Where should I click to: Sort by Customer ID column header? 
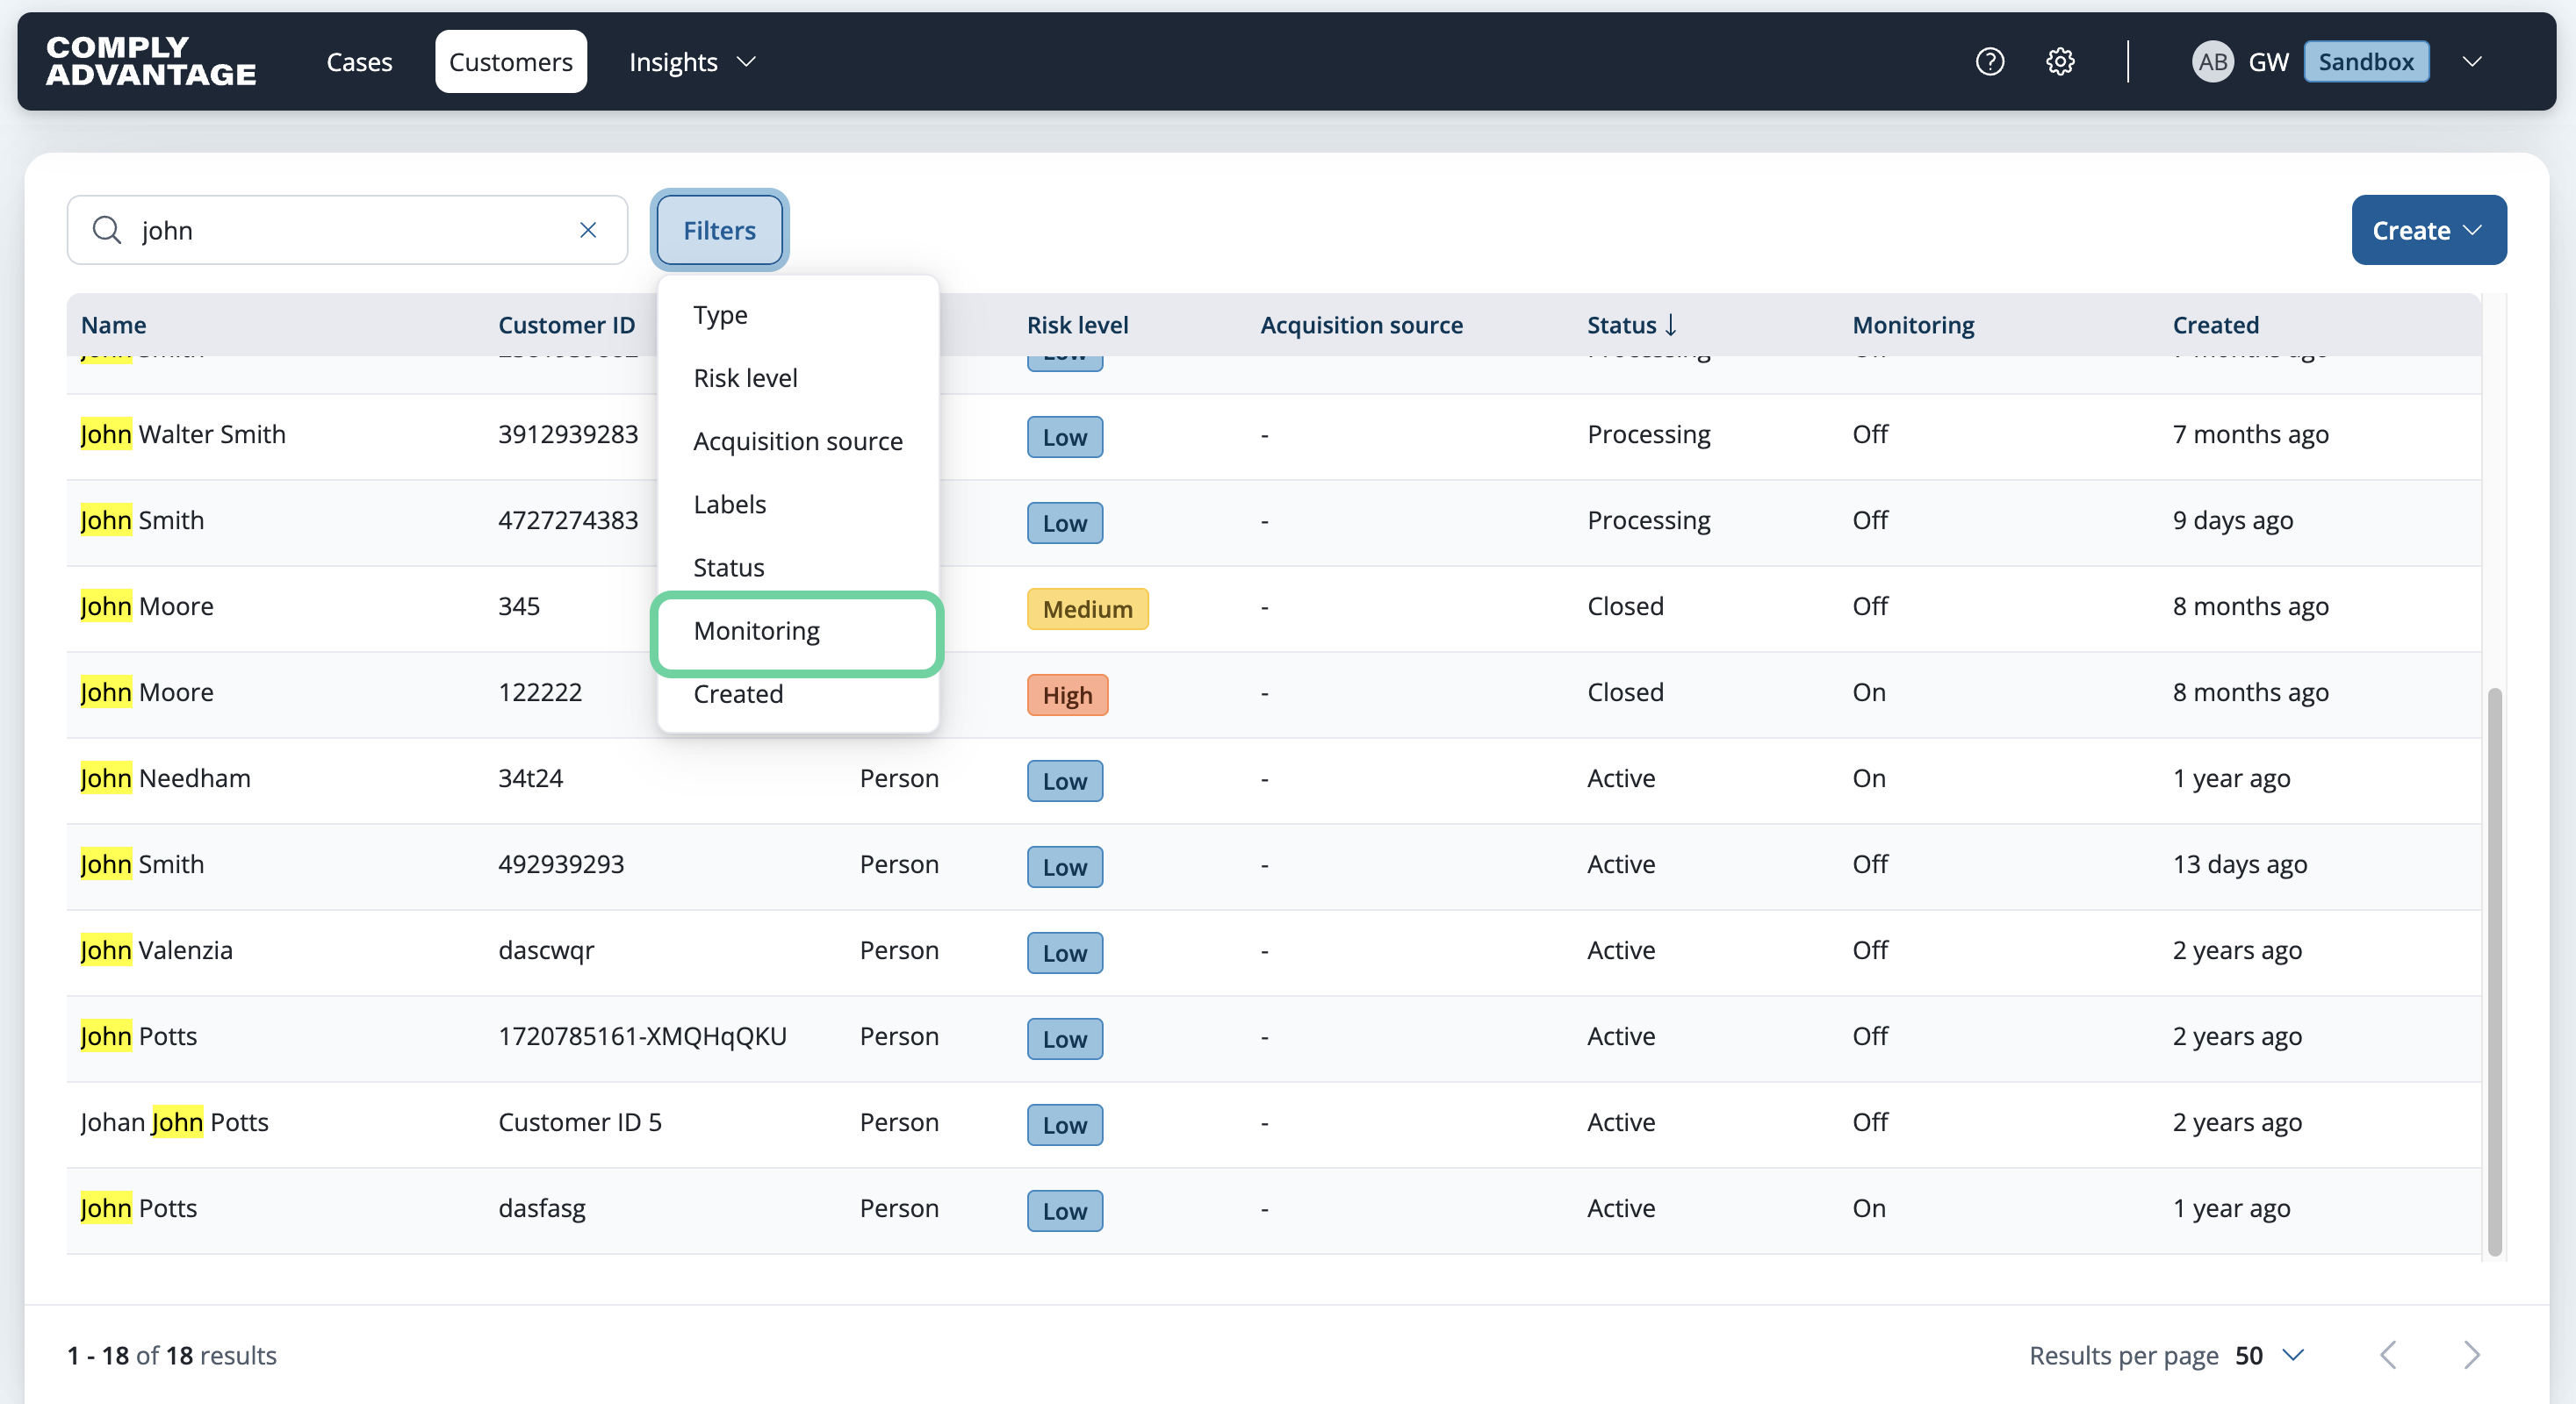tap(566, 325)
